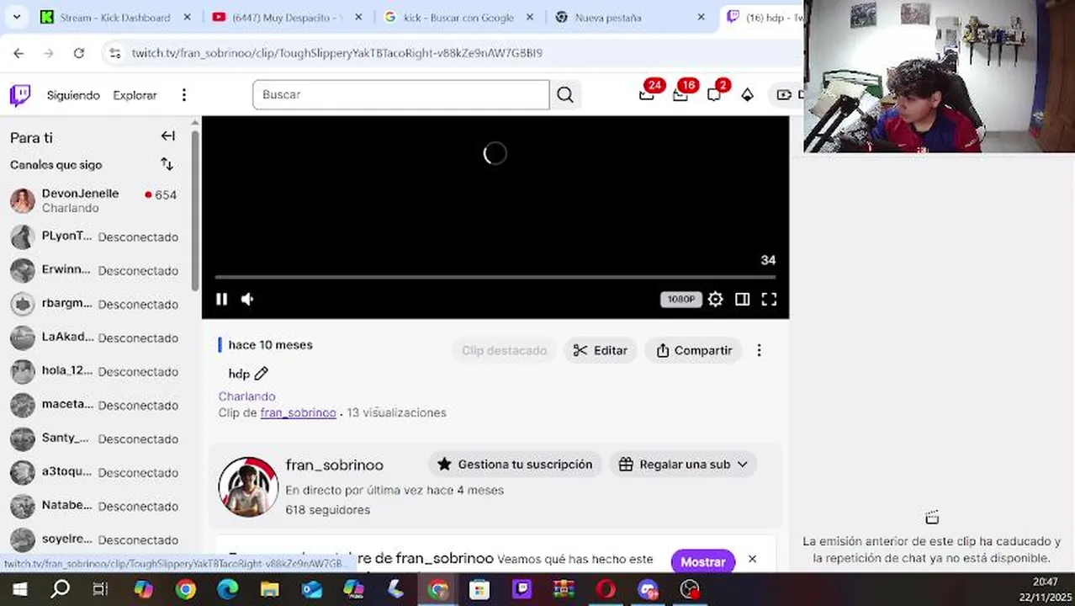Open Windows Start menu

[19, 589]
